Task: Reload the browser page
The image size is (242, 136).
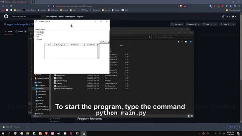Action: pyautogui.click(x=11, y=6)
